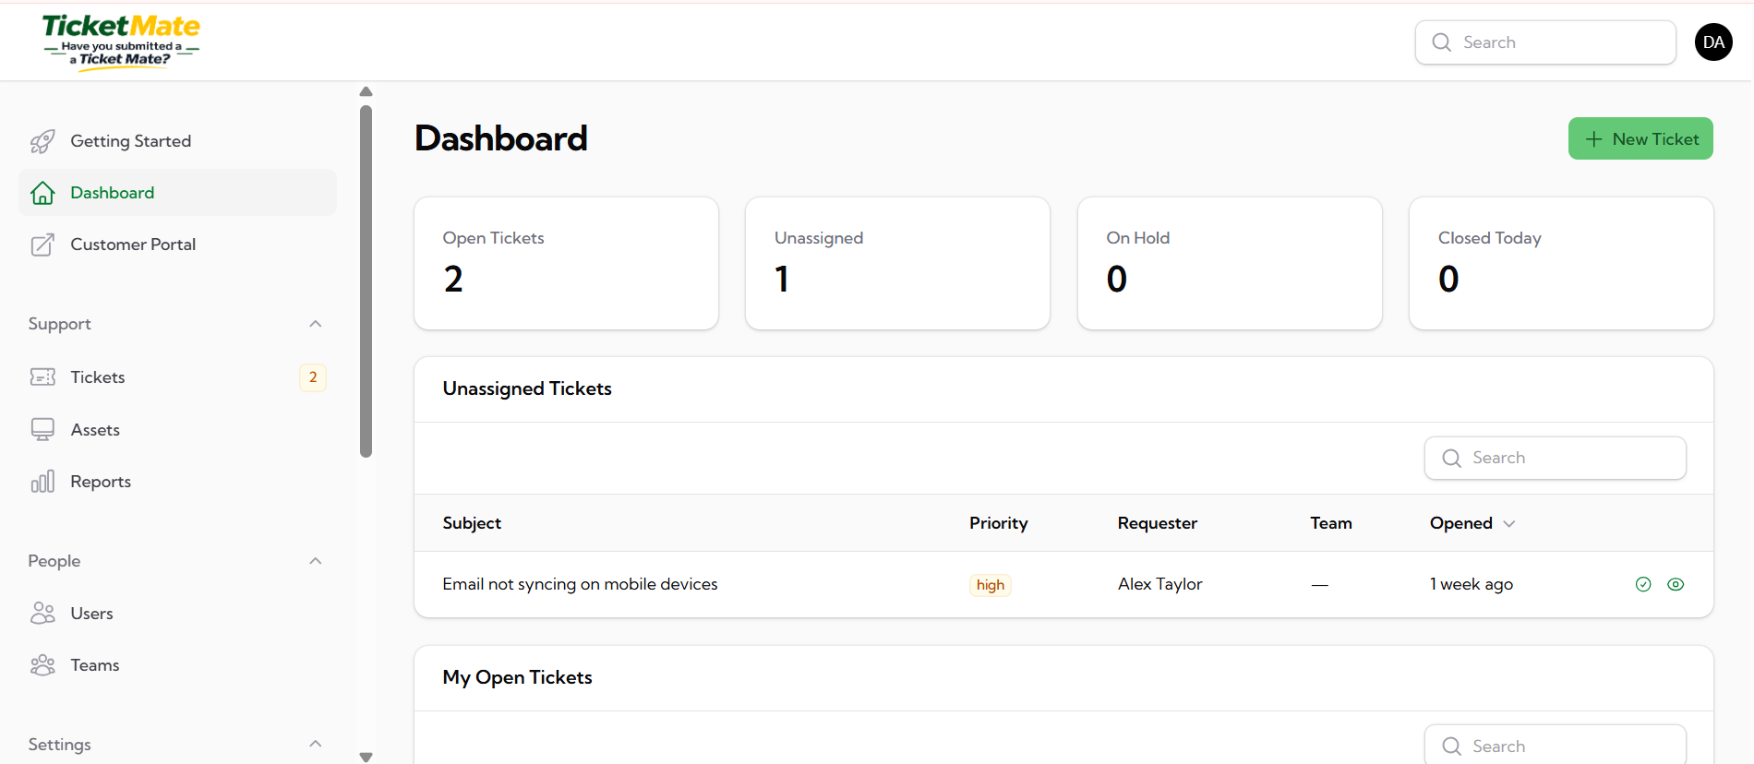Screen dimensions: 1754x764
Task: Click the Teams group icon
Action: [42, 665]
